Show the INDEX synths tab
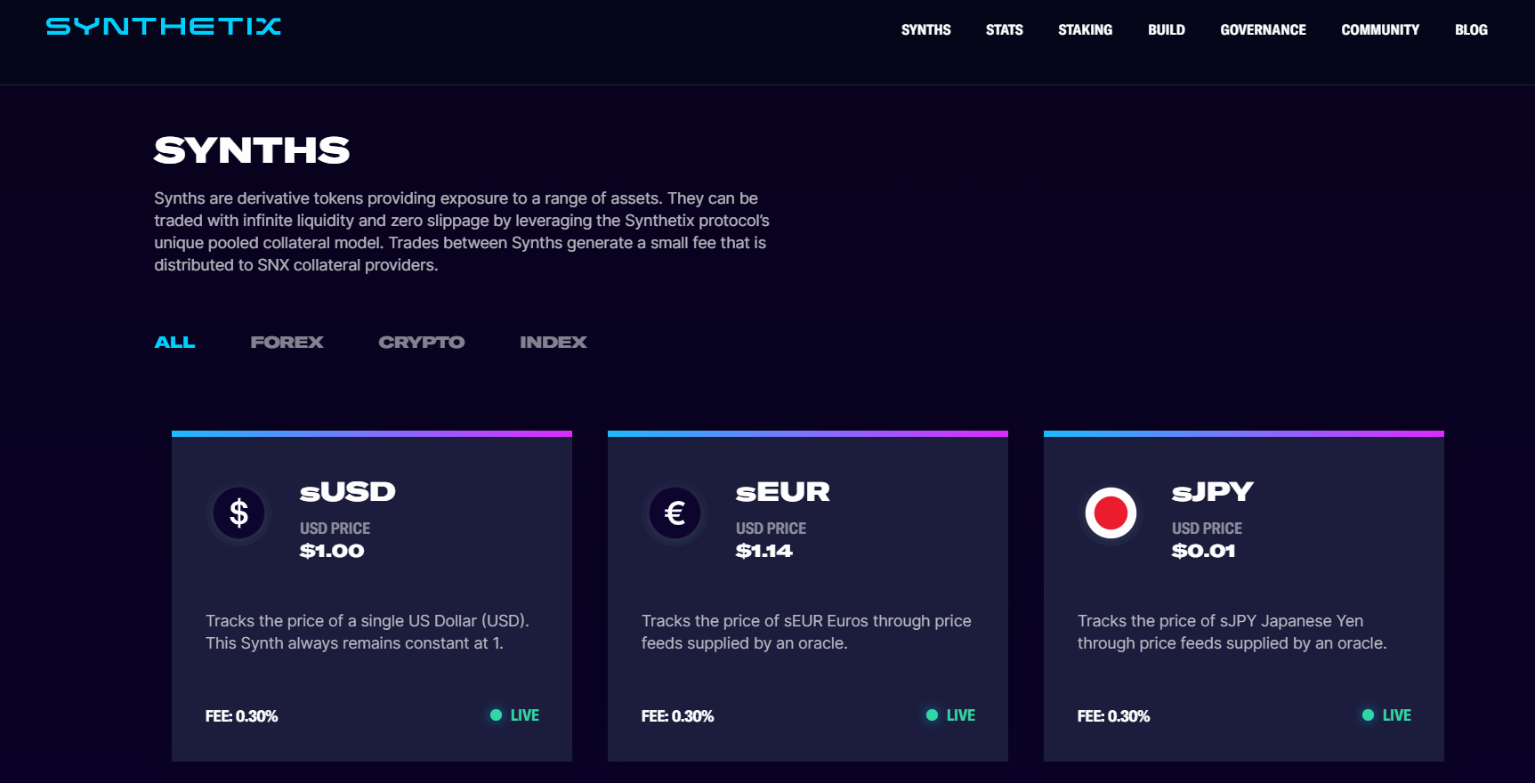Image resolution: width=1535 pixels, height=783 pixels. 553,343
